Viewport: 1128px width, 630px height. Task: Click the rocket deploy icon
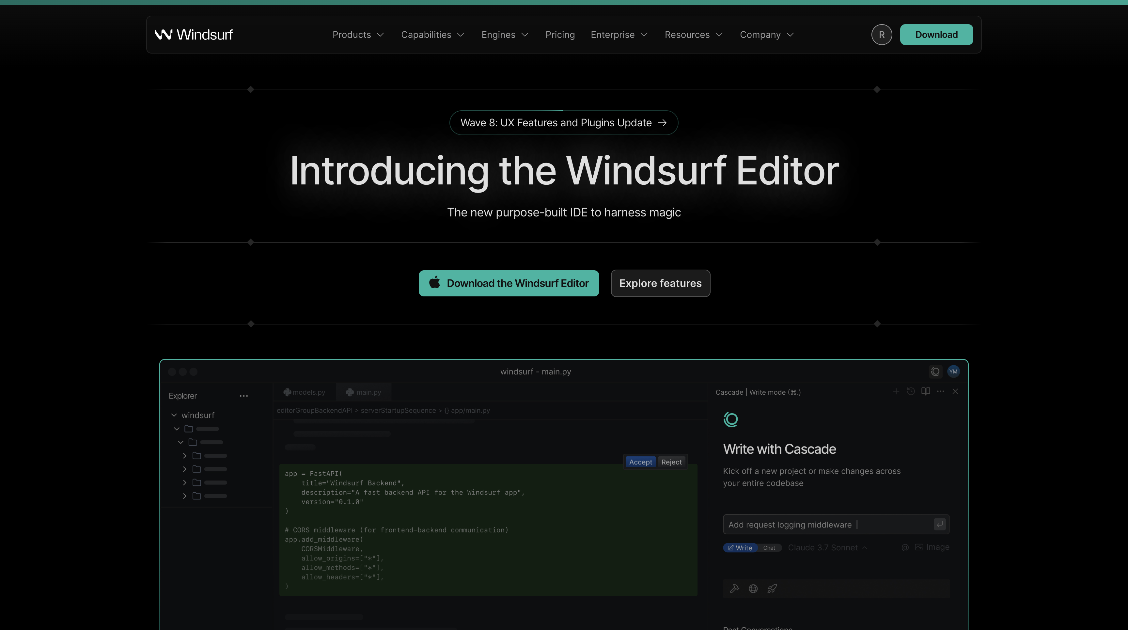772,589
